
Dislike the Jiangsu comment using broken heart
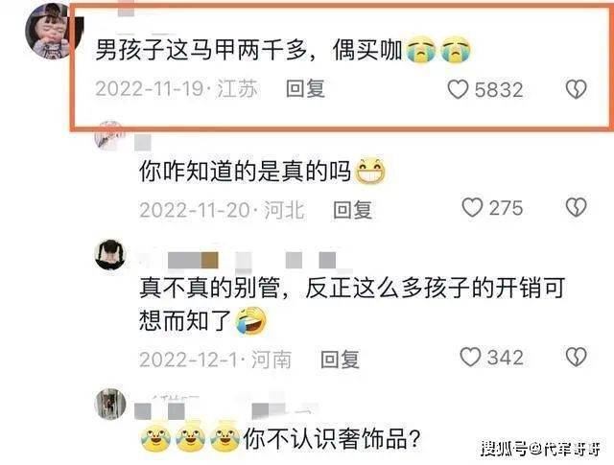coord(576,89)
